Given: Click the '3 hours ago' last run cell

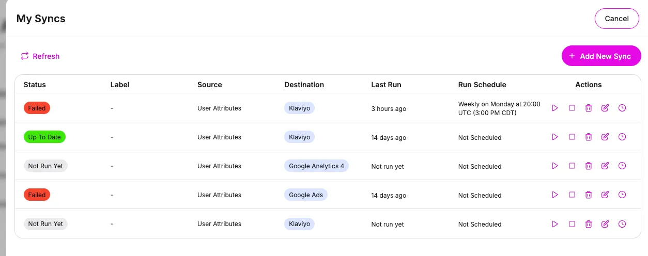Looking at the screenshot, I should [x=389, y=109].
